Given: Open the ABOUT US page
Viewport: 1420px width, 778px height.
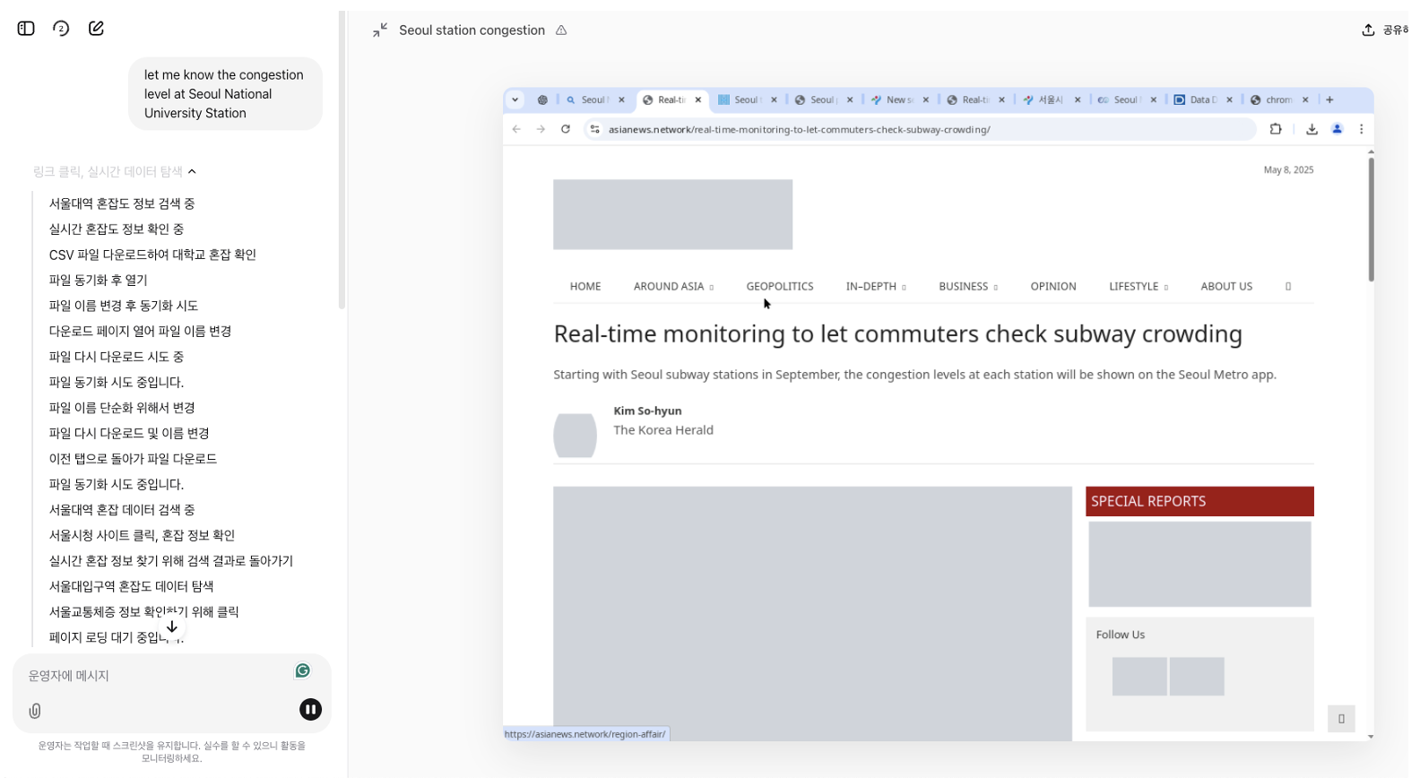Looking at the screenshot, I should pos(1226,287).
